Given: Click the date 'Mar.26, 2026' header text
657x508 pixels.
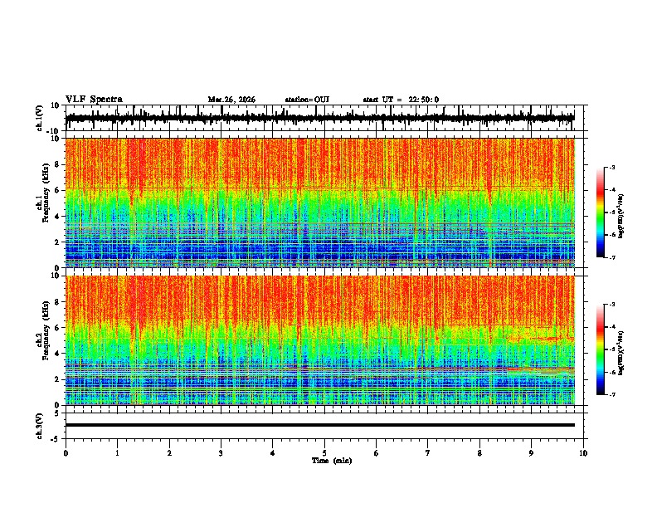Looking at the screenshot, I should 231,100.
